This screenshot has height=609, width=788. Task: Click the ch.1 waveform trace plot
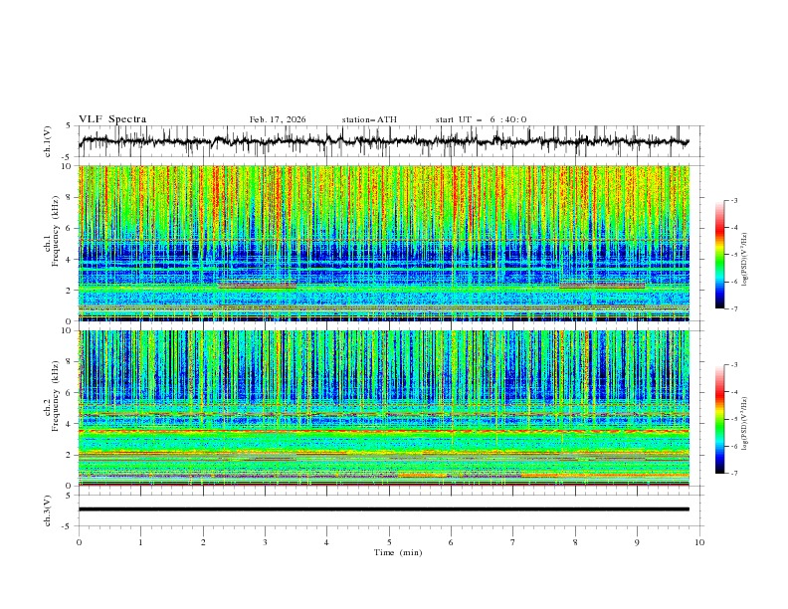pos(383,141)
